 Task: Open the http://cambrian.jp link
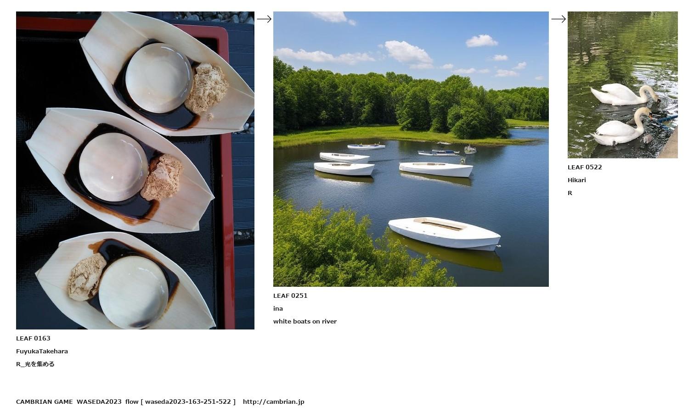point(273,402)
